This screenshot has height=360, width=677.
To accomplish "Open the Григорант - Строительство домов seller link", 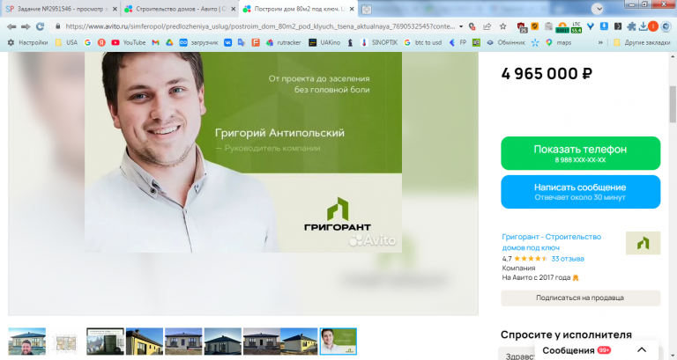I will coord(551,242).
